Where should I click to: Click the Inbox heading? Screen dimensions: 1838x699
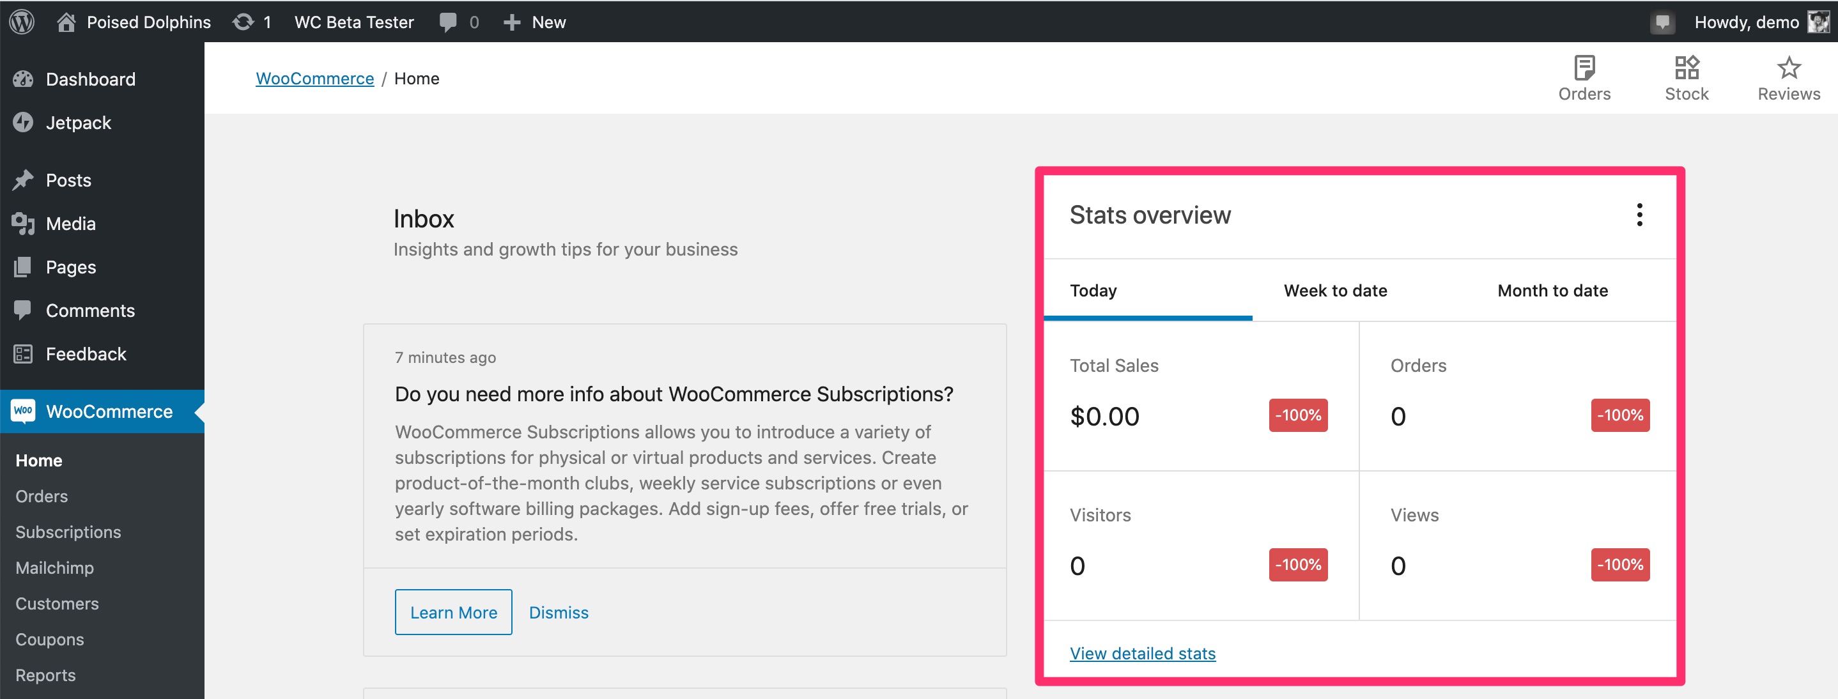click(424, 219)
